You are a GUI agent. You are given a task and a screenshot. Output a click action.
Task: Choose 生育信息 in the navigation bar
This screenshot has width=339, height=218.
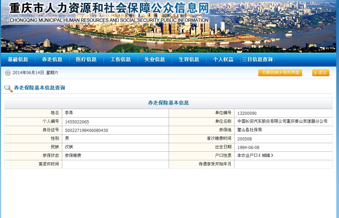click(189, 59)
